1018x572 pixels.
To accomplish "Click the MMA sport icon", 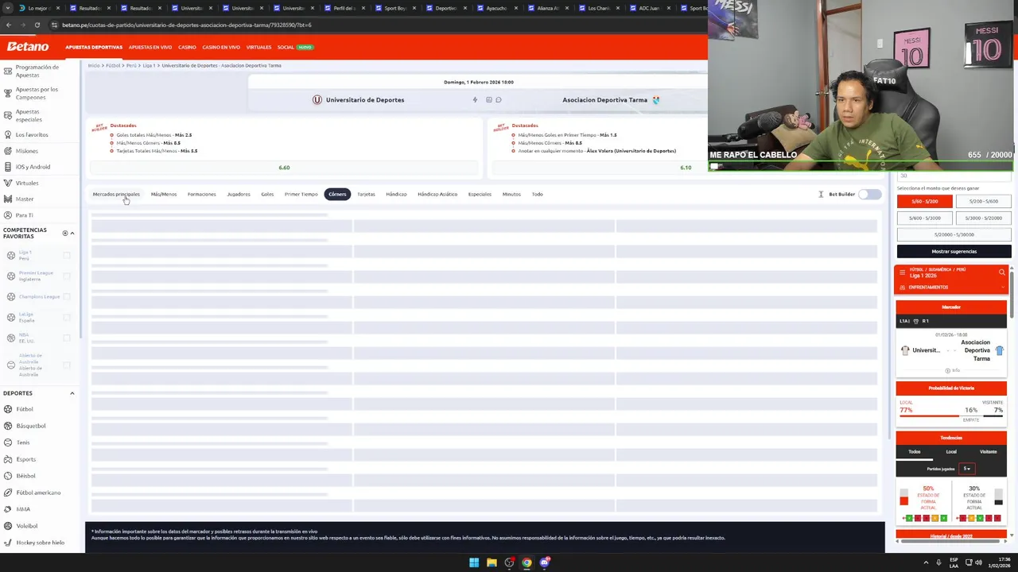I will 8,509.
